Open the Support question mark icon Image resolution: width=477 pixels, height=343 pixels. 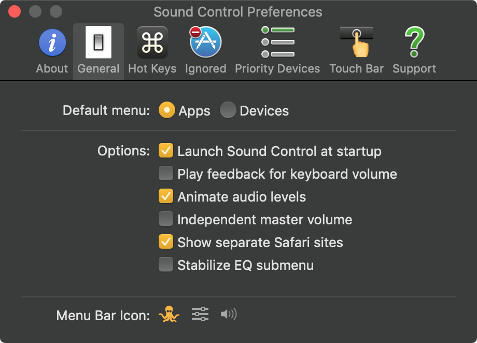coord(414,42)
